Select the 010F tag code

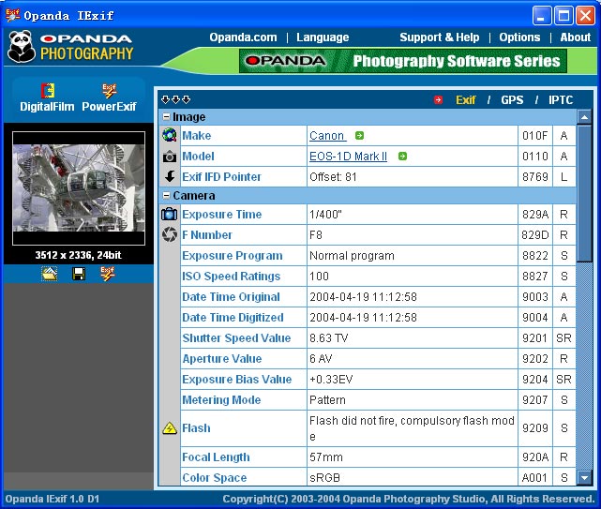534,136
